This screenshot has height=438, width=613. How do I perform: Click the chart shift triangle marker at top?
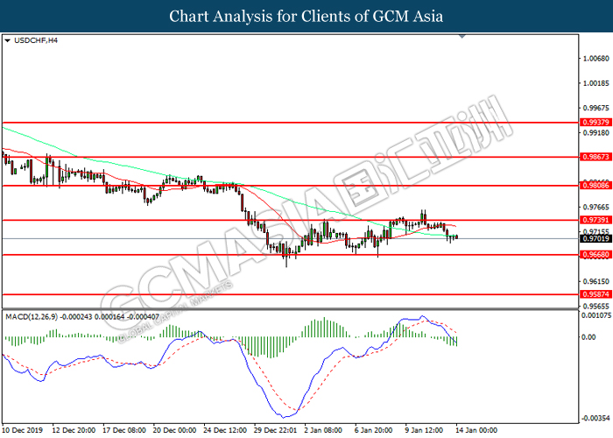tap(462, 37)
